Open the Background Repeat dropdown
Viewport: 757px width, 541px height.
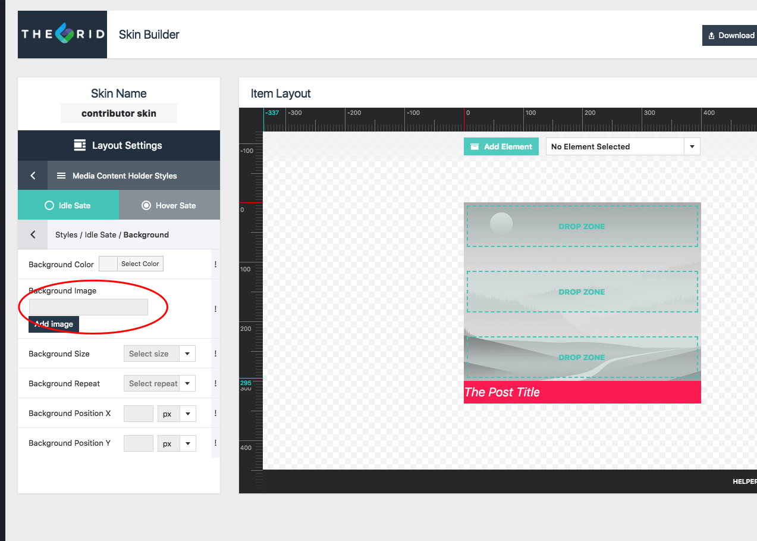159,383
